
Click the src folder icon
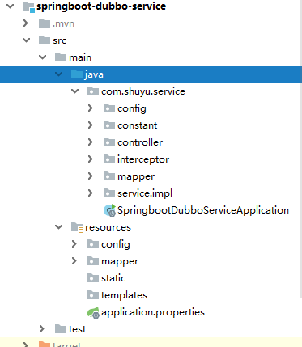(45, 40)
